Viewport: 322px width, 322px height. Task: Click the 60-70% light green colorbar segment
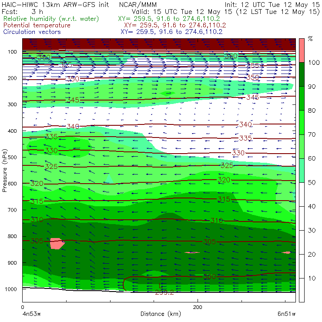[x=302, y=146]
